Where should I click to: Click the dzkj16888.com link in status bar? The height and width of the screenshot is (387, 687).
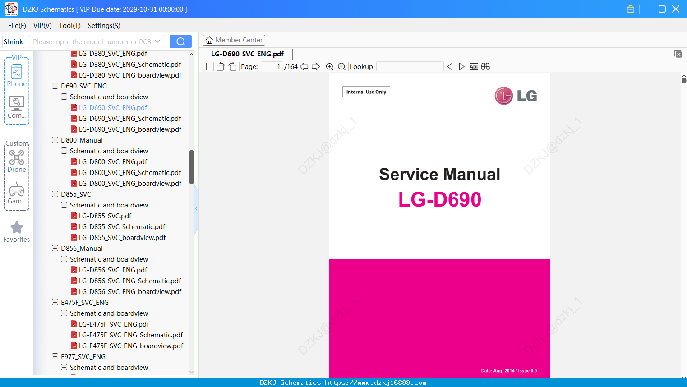click(x=375, y=382)
